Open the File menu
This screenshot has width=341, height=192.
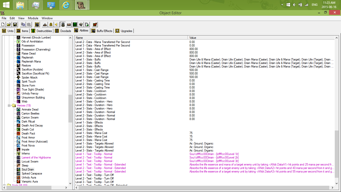tap(4, 18)
